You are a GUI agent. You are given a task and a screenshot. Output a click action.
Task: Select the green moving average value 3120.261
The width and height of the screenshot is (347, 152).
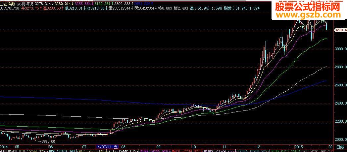click(102, 4)
